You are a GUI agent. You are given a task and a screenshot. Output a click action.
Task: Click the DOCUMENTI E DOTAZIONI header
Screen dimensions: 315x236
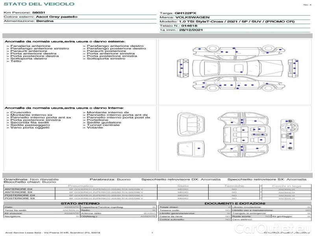[x=235, y=203]
